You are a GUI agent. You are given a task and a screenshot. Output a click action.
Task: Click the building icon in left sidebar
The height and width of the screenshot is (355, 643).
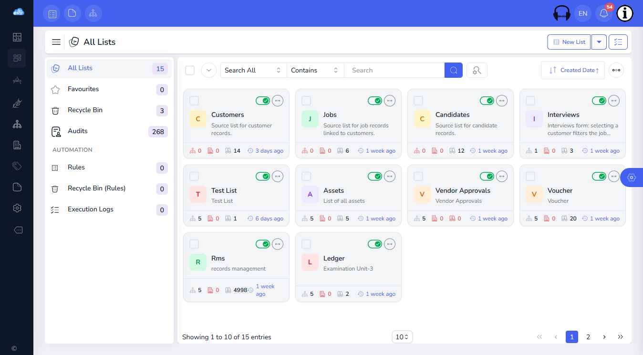[17, 145]
